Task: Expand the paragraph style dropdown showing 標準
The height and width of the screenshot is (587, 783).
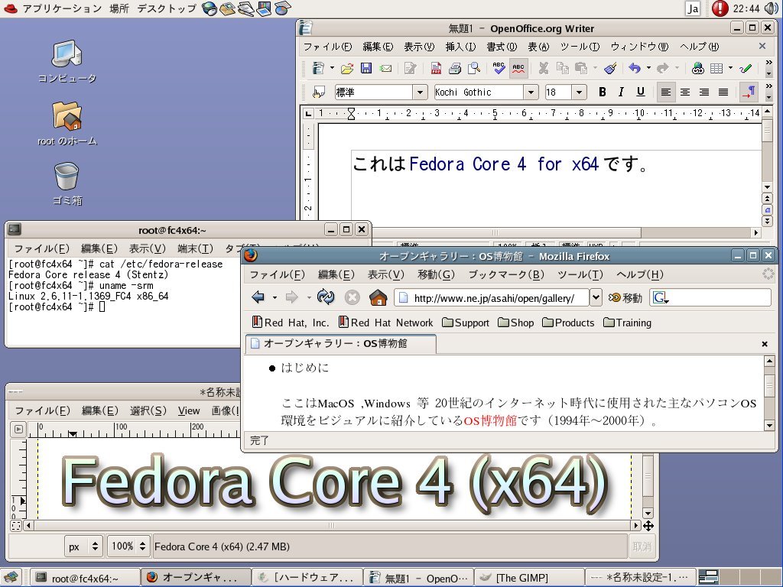Action: pyautogui.click(x=420, y=92)
